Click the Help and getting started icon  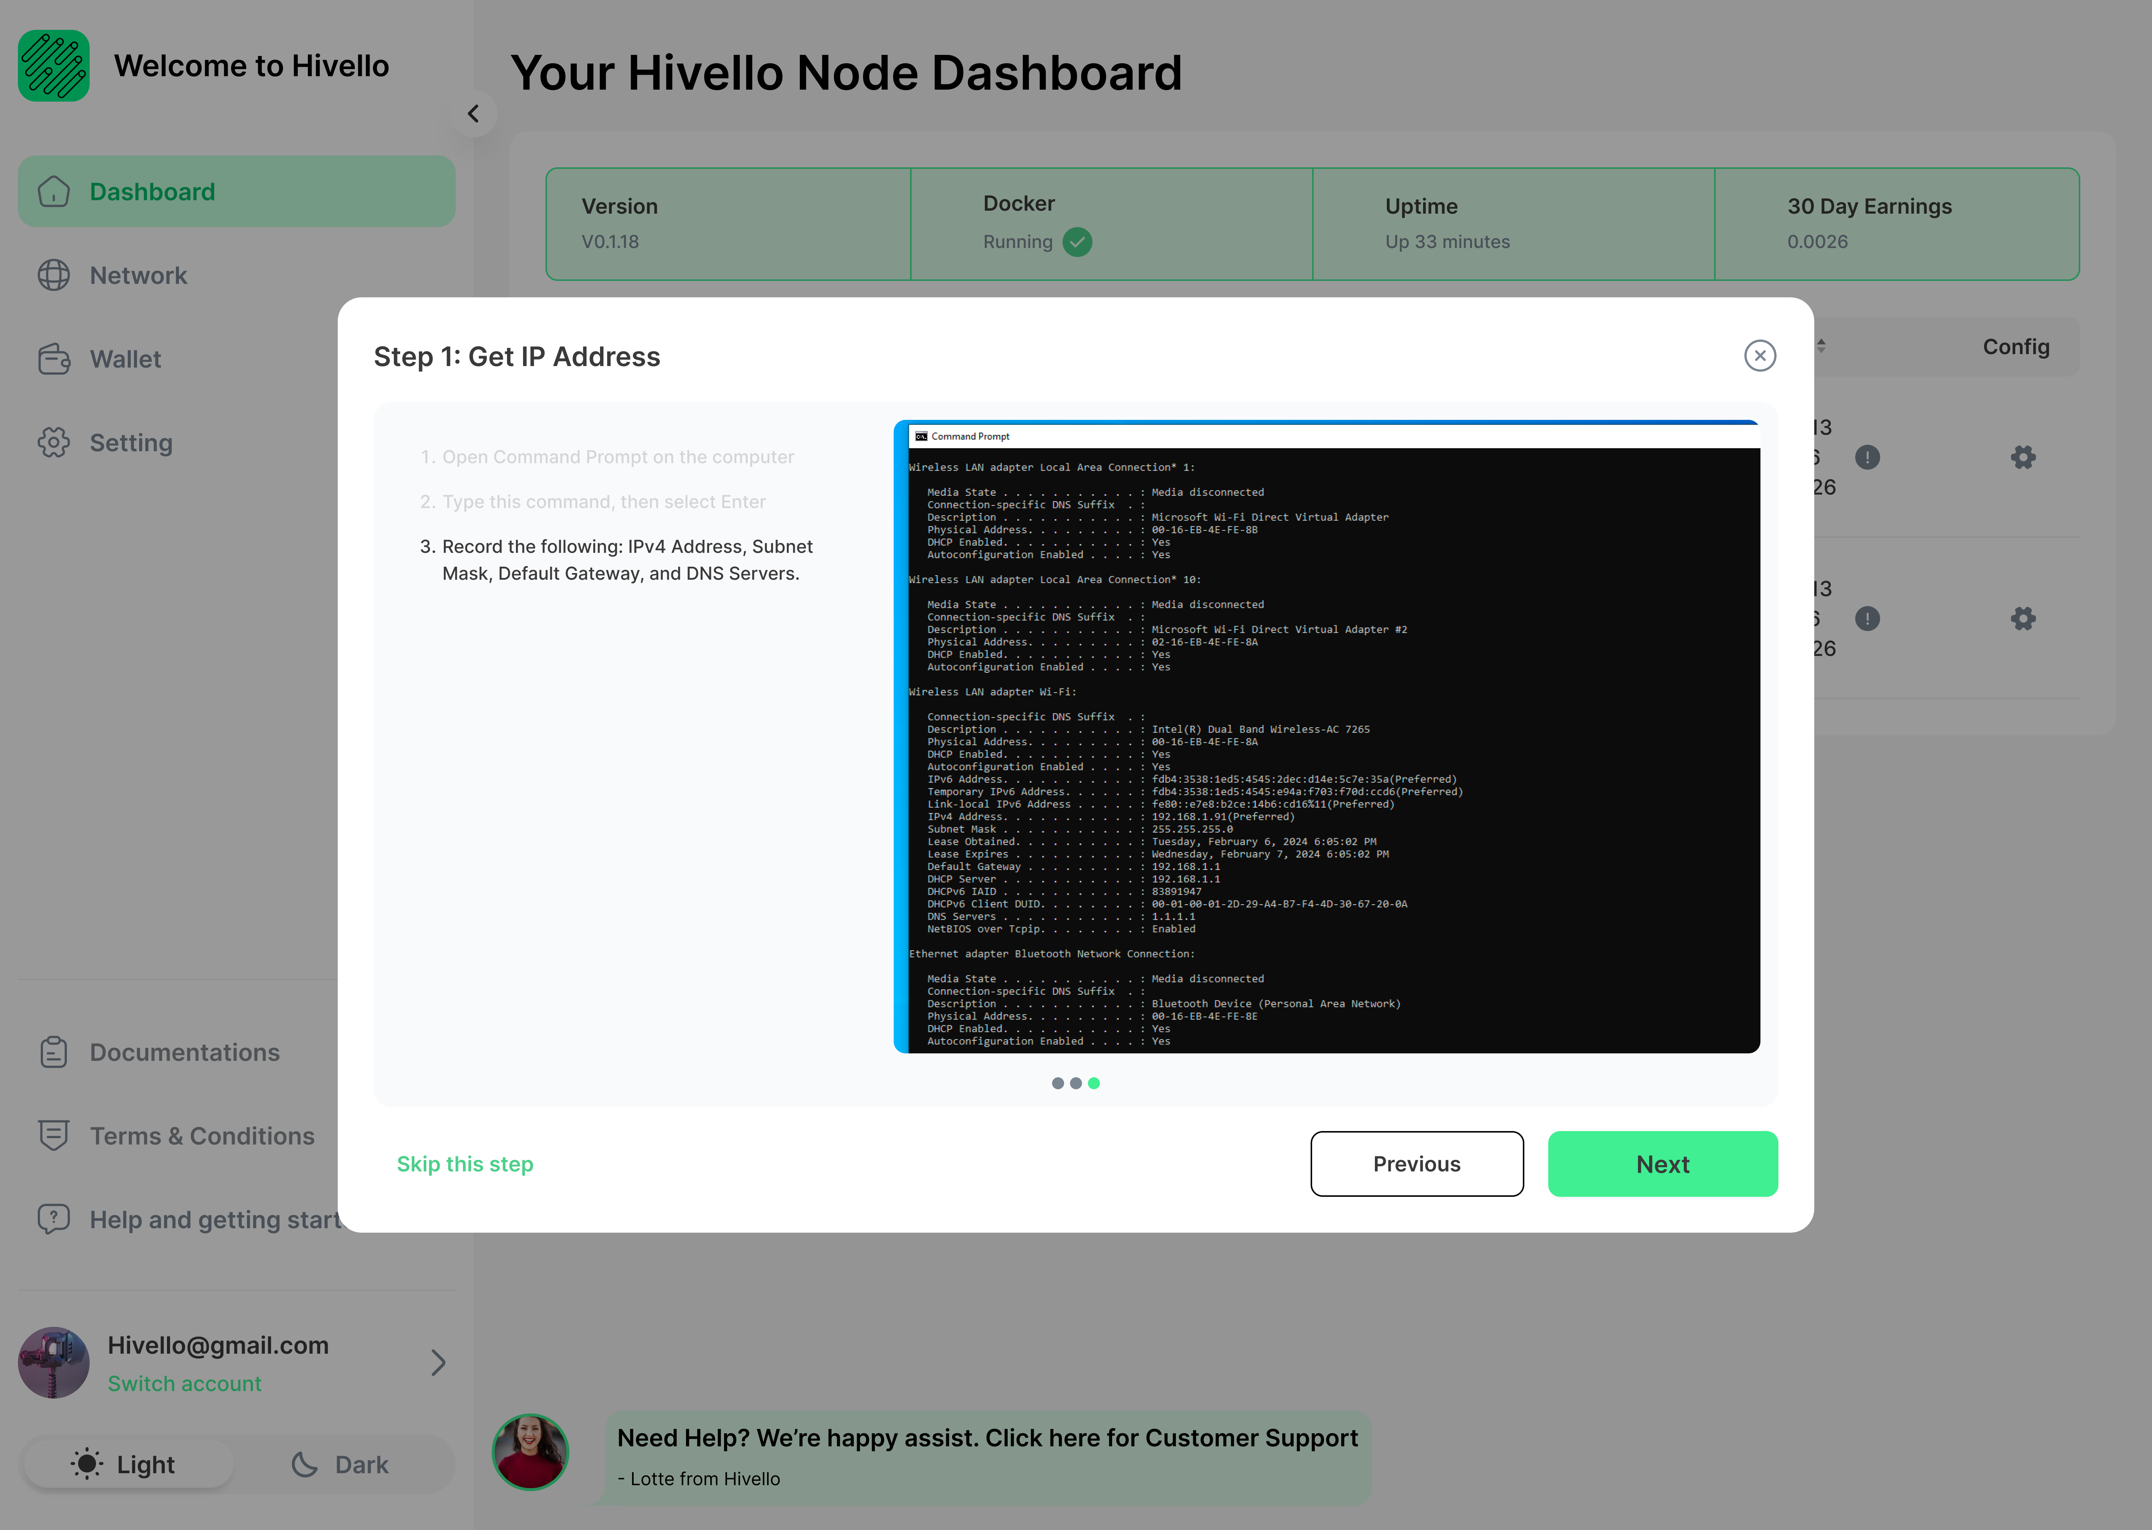pos(54,1219)
